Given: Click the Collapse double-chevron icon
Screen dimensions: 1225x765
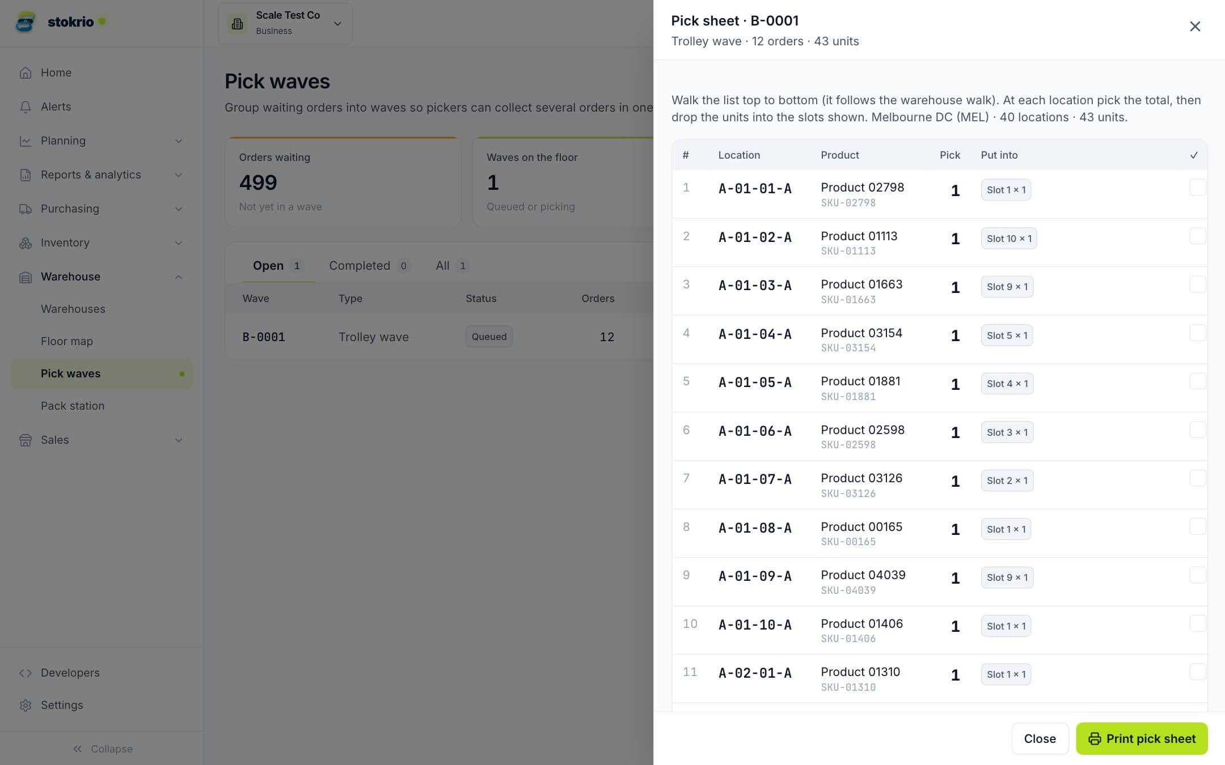Looking at the screenshot, I should [x=78, y=749].
